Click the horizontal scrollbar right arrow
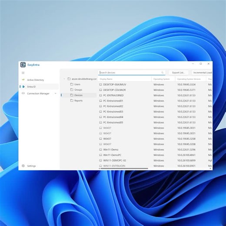Image resolution: width=226 pixels, height=226 pixels. click(x=210, y=169)
